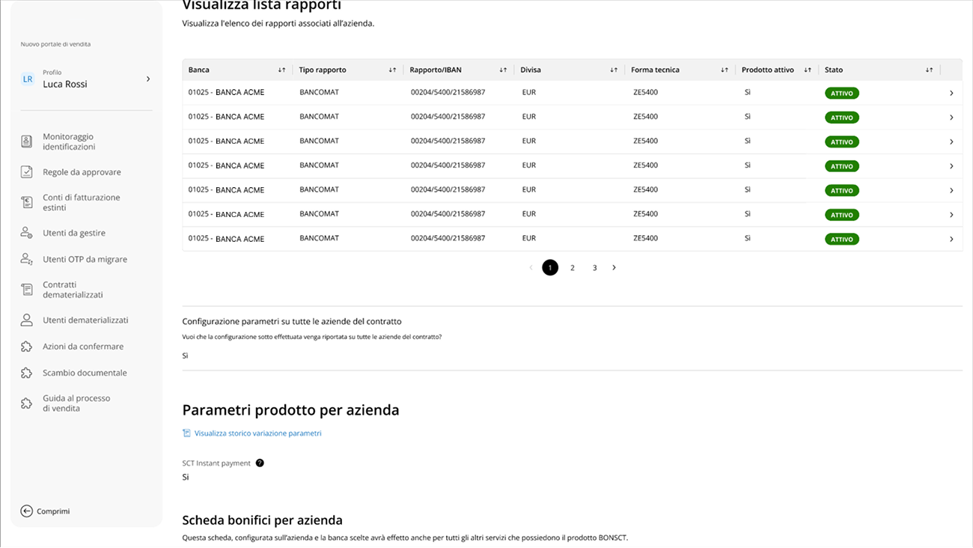Sort by the Rapporto/IBAN column arrows

coord(503,70)
